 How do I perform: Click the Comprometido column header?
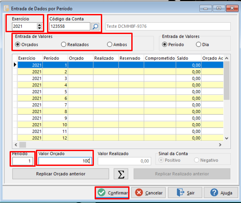tap(160, 58)
